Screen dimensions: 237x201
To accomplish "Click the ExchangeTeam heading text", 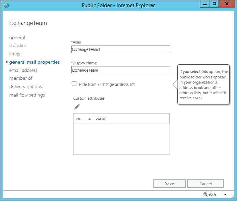I will click(28, 23).
